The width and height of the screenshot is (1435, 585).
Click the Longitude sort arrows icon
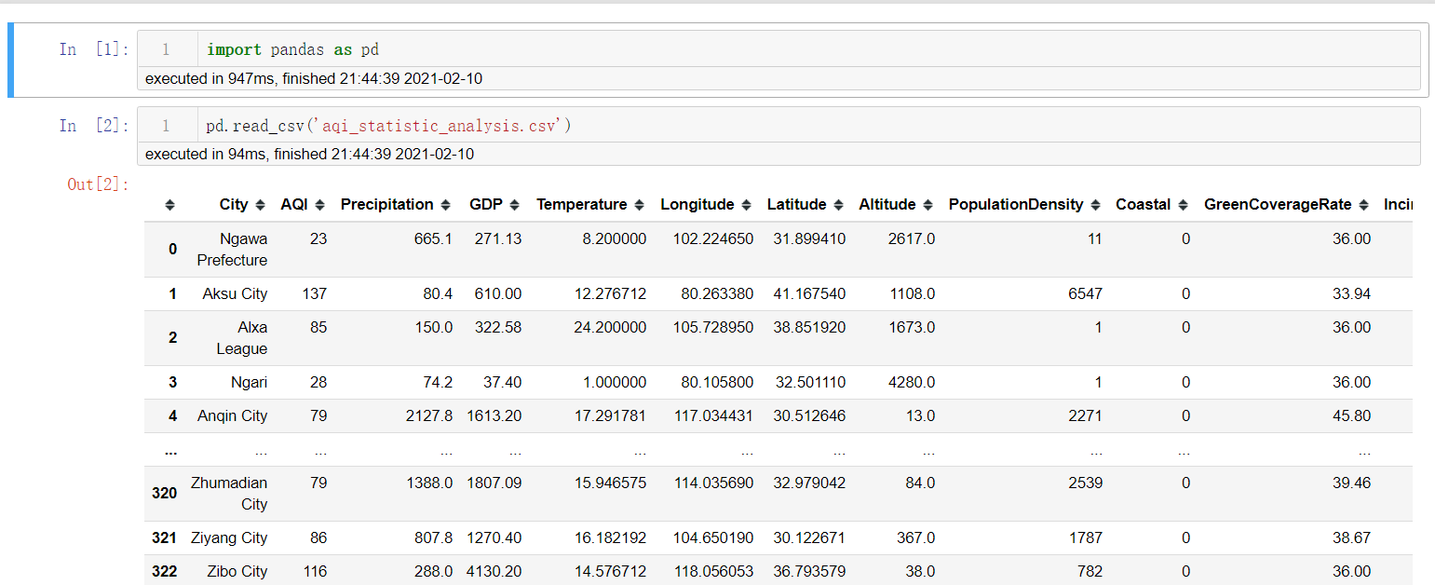point(747,205)
